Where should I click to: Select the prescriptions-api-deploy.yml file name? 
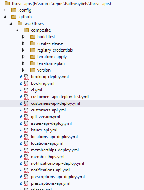(x=58, y=177)
